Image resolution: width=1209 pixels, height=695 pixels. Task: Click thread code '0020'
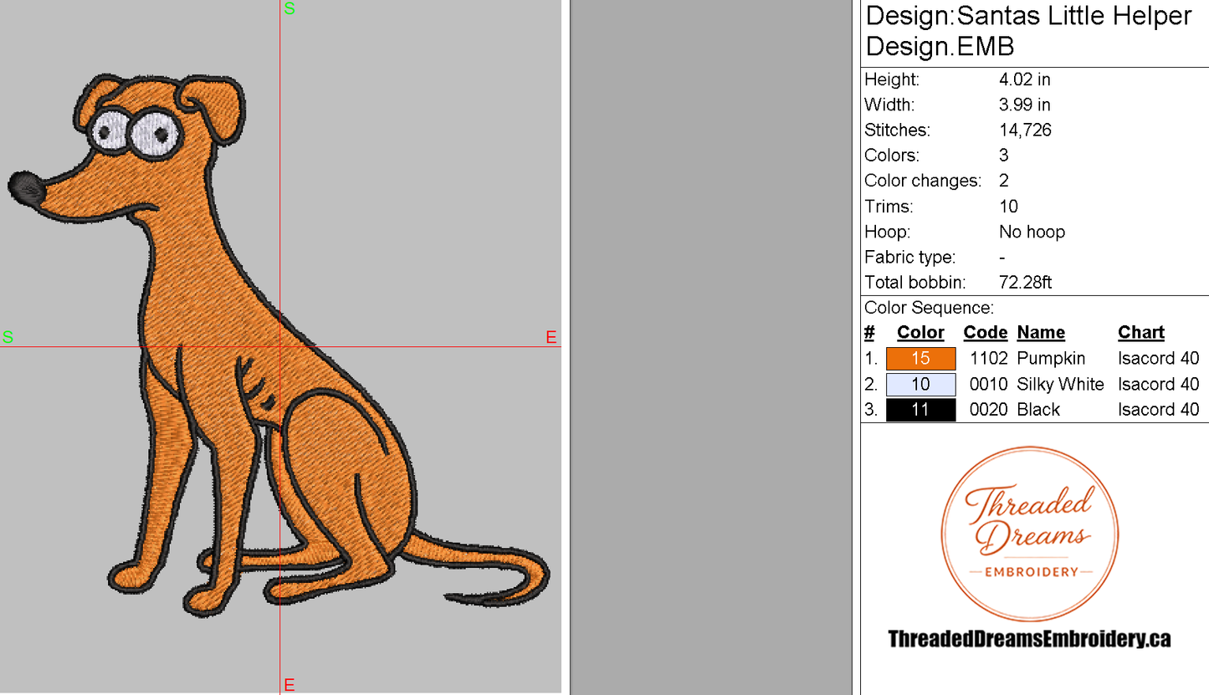pyautogui.click(x=988, y=410)
